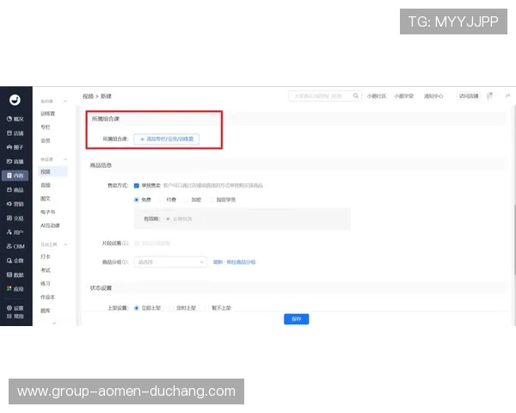Open 营销 marketing section in sidebar
This screenshot has height=413, width=516.
click(15, 203)
